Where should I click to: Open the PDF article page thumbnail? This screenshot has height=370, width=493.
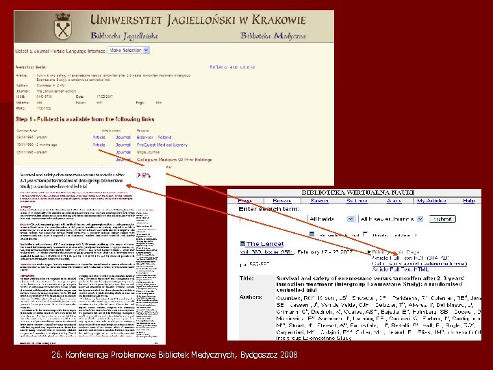tap(90, 256)
